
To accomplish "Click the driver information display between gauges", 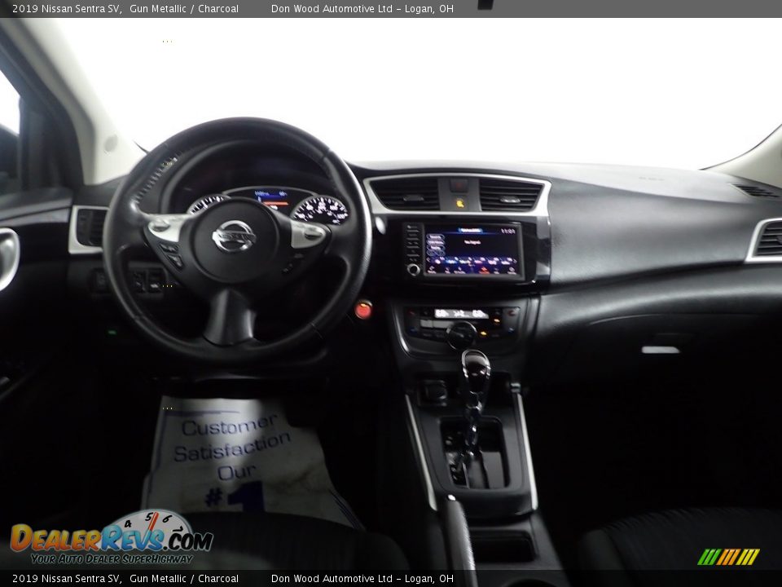I will 273,199.
